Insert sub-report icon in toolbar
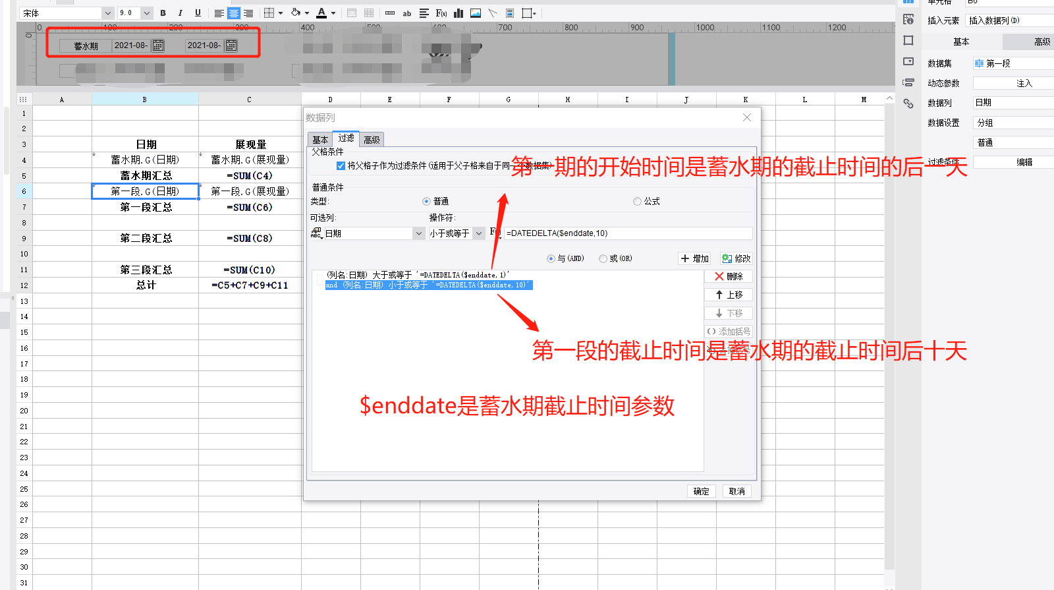Viewport: 1054px width, 590px height. click(510, 13)
